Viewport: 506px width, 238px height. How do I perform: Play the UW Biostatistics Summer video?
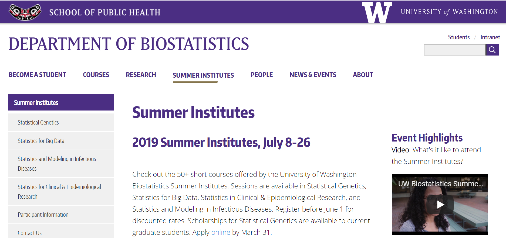pos(440,205)
